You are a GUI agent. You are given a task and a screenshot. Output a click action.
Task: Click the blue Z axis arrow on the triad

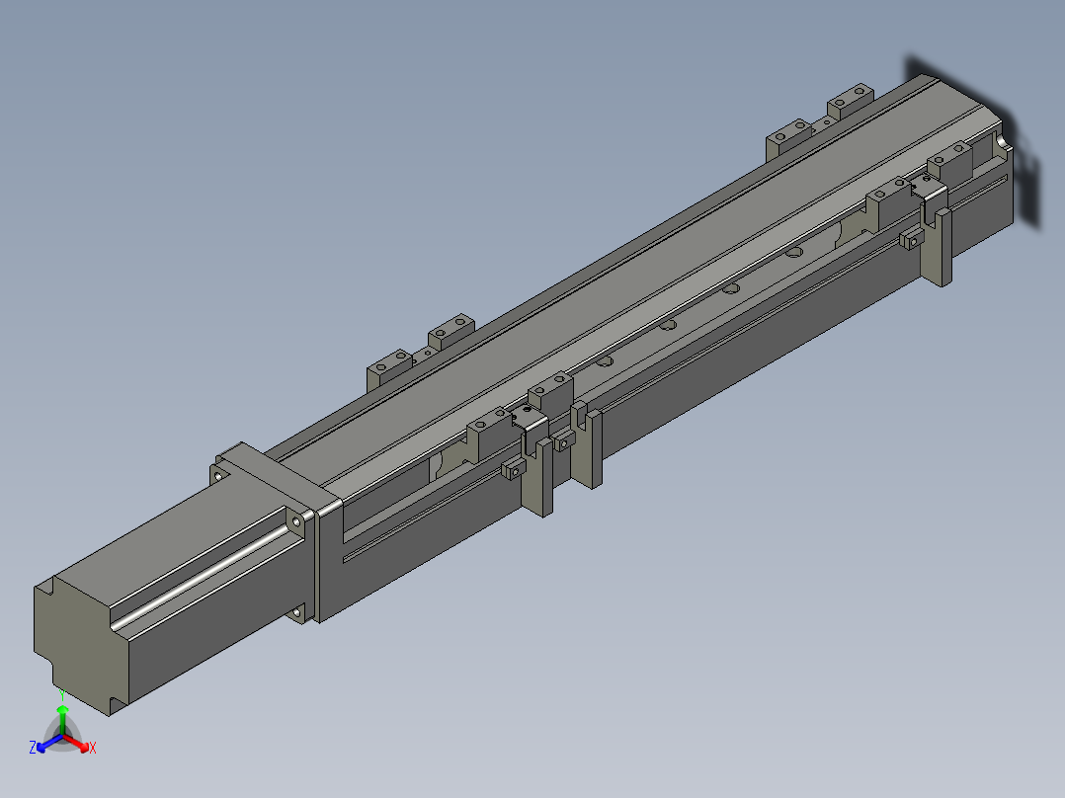point(48,743)
